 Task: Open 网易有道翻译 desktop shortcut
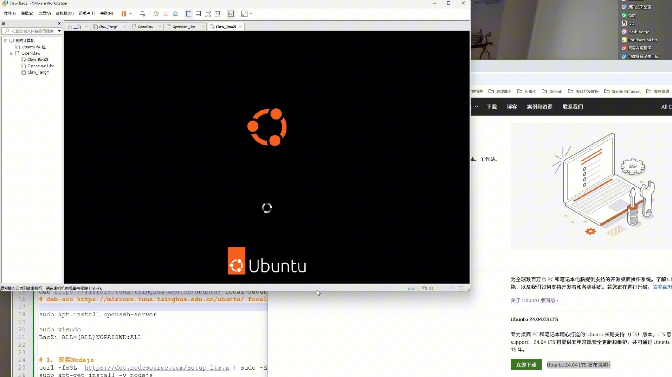click(637, 48)
